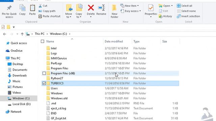The width and height of the screenshot is (216, 121).
Task: Click the new folder icon in quick access toolbar
Action: 8,27
